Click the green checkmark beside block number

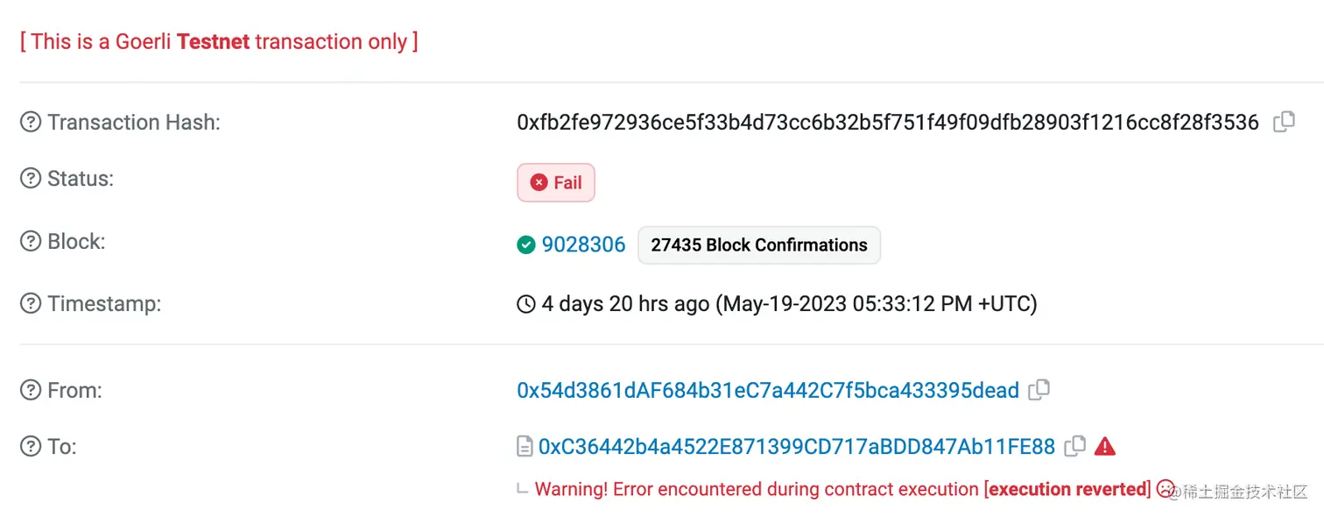pos(526,245)
